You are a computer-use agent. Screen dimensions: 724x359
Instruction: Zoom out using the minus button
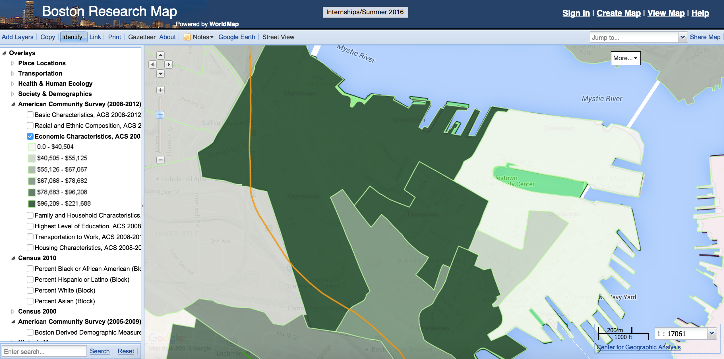click(x=161, y=160)
